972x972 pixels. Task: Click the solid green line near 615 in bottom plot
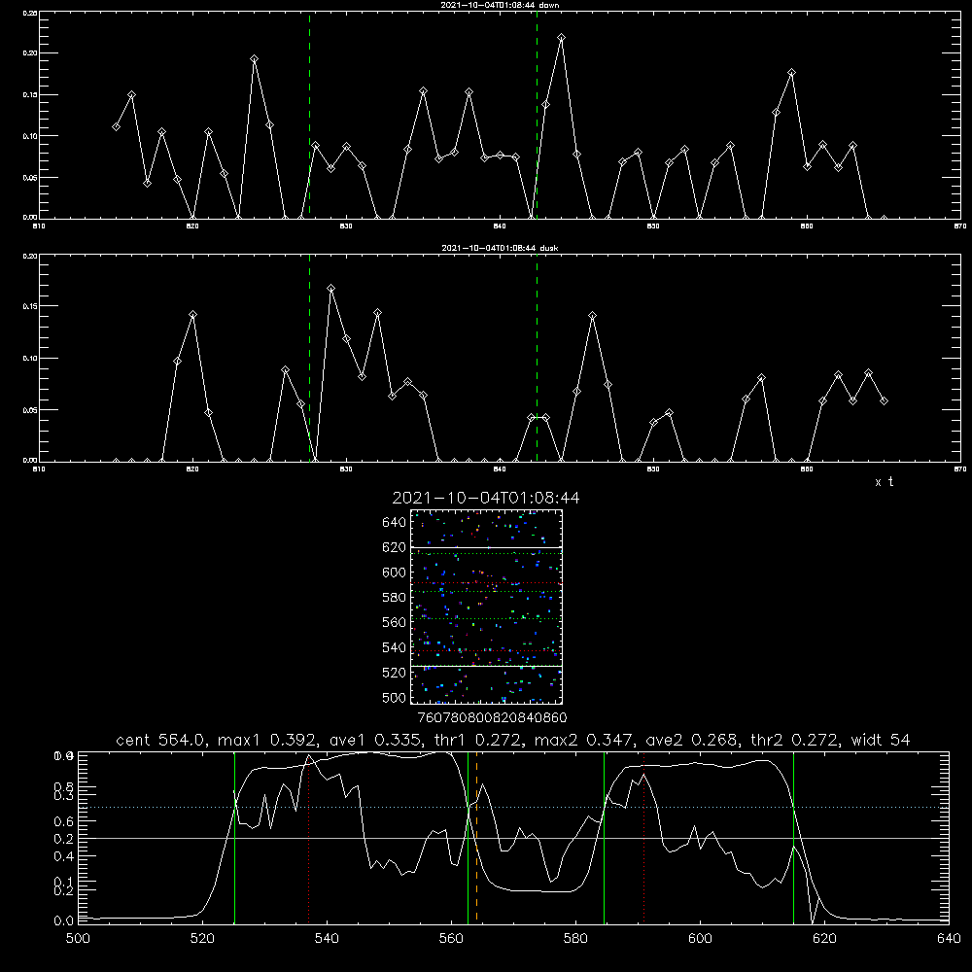(793, 837)
